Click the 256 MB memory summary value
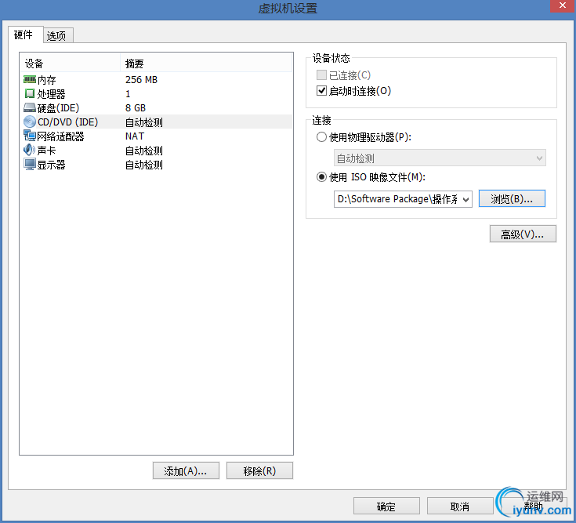Image resolution: width=576 pixels, height=523 pixels. coord(141,79)
